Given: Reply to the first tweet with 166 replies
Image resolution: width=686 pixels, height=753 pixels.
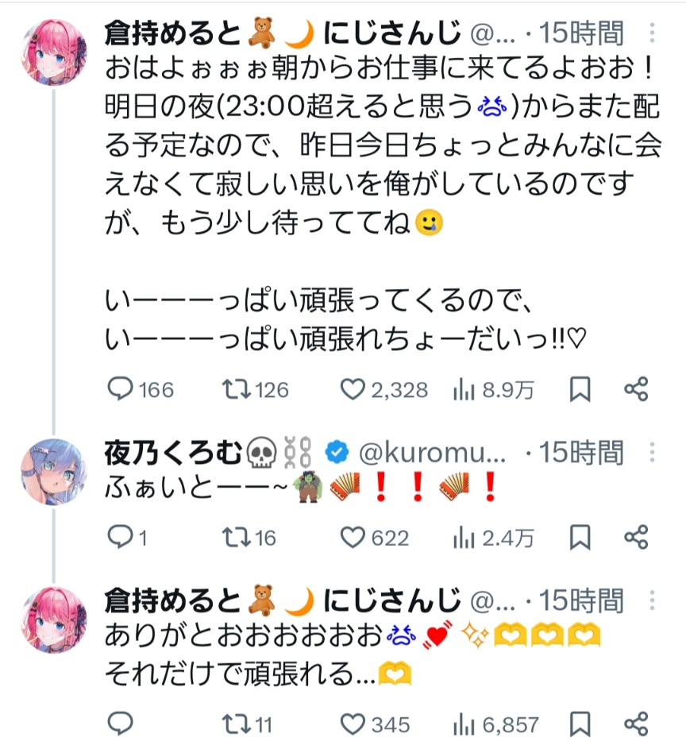Looking at the screenshot, I should [x=119, y=389].
